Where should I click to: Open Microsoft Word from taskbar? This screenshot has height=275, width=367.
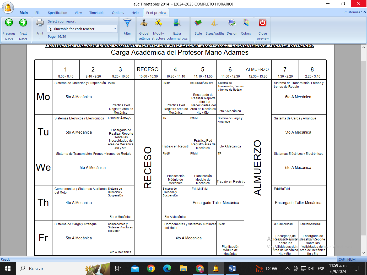tap(232, 268)
